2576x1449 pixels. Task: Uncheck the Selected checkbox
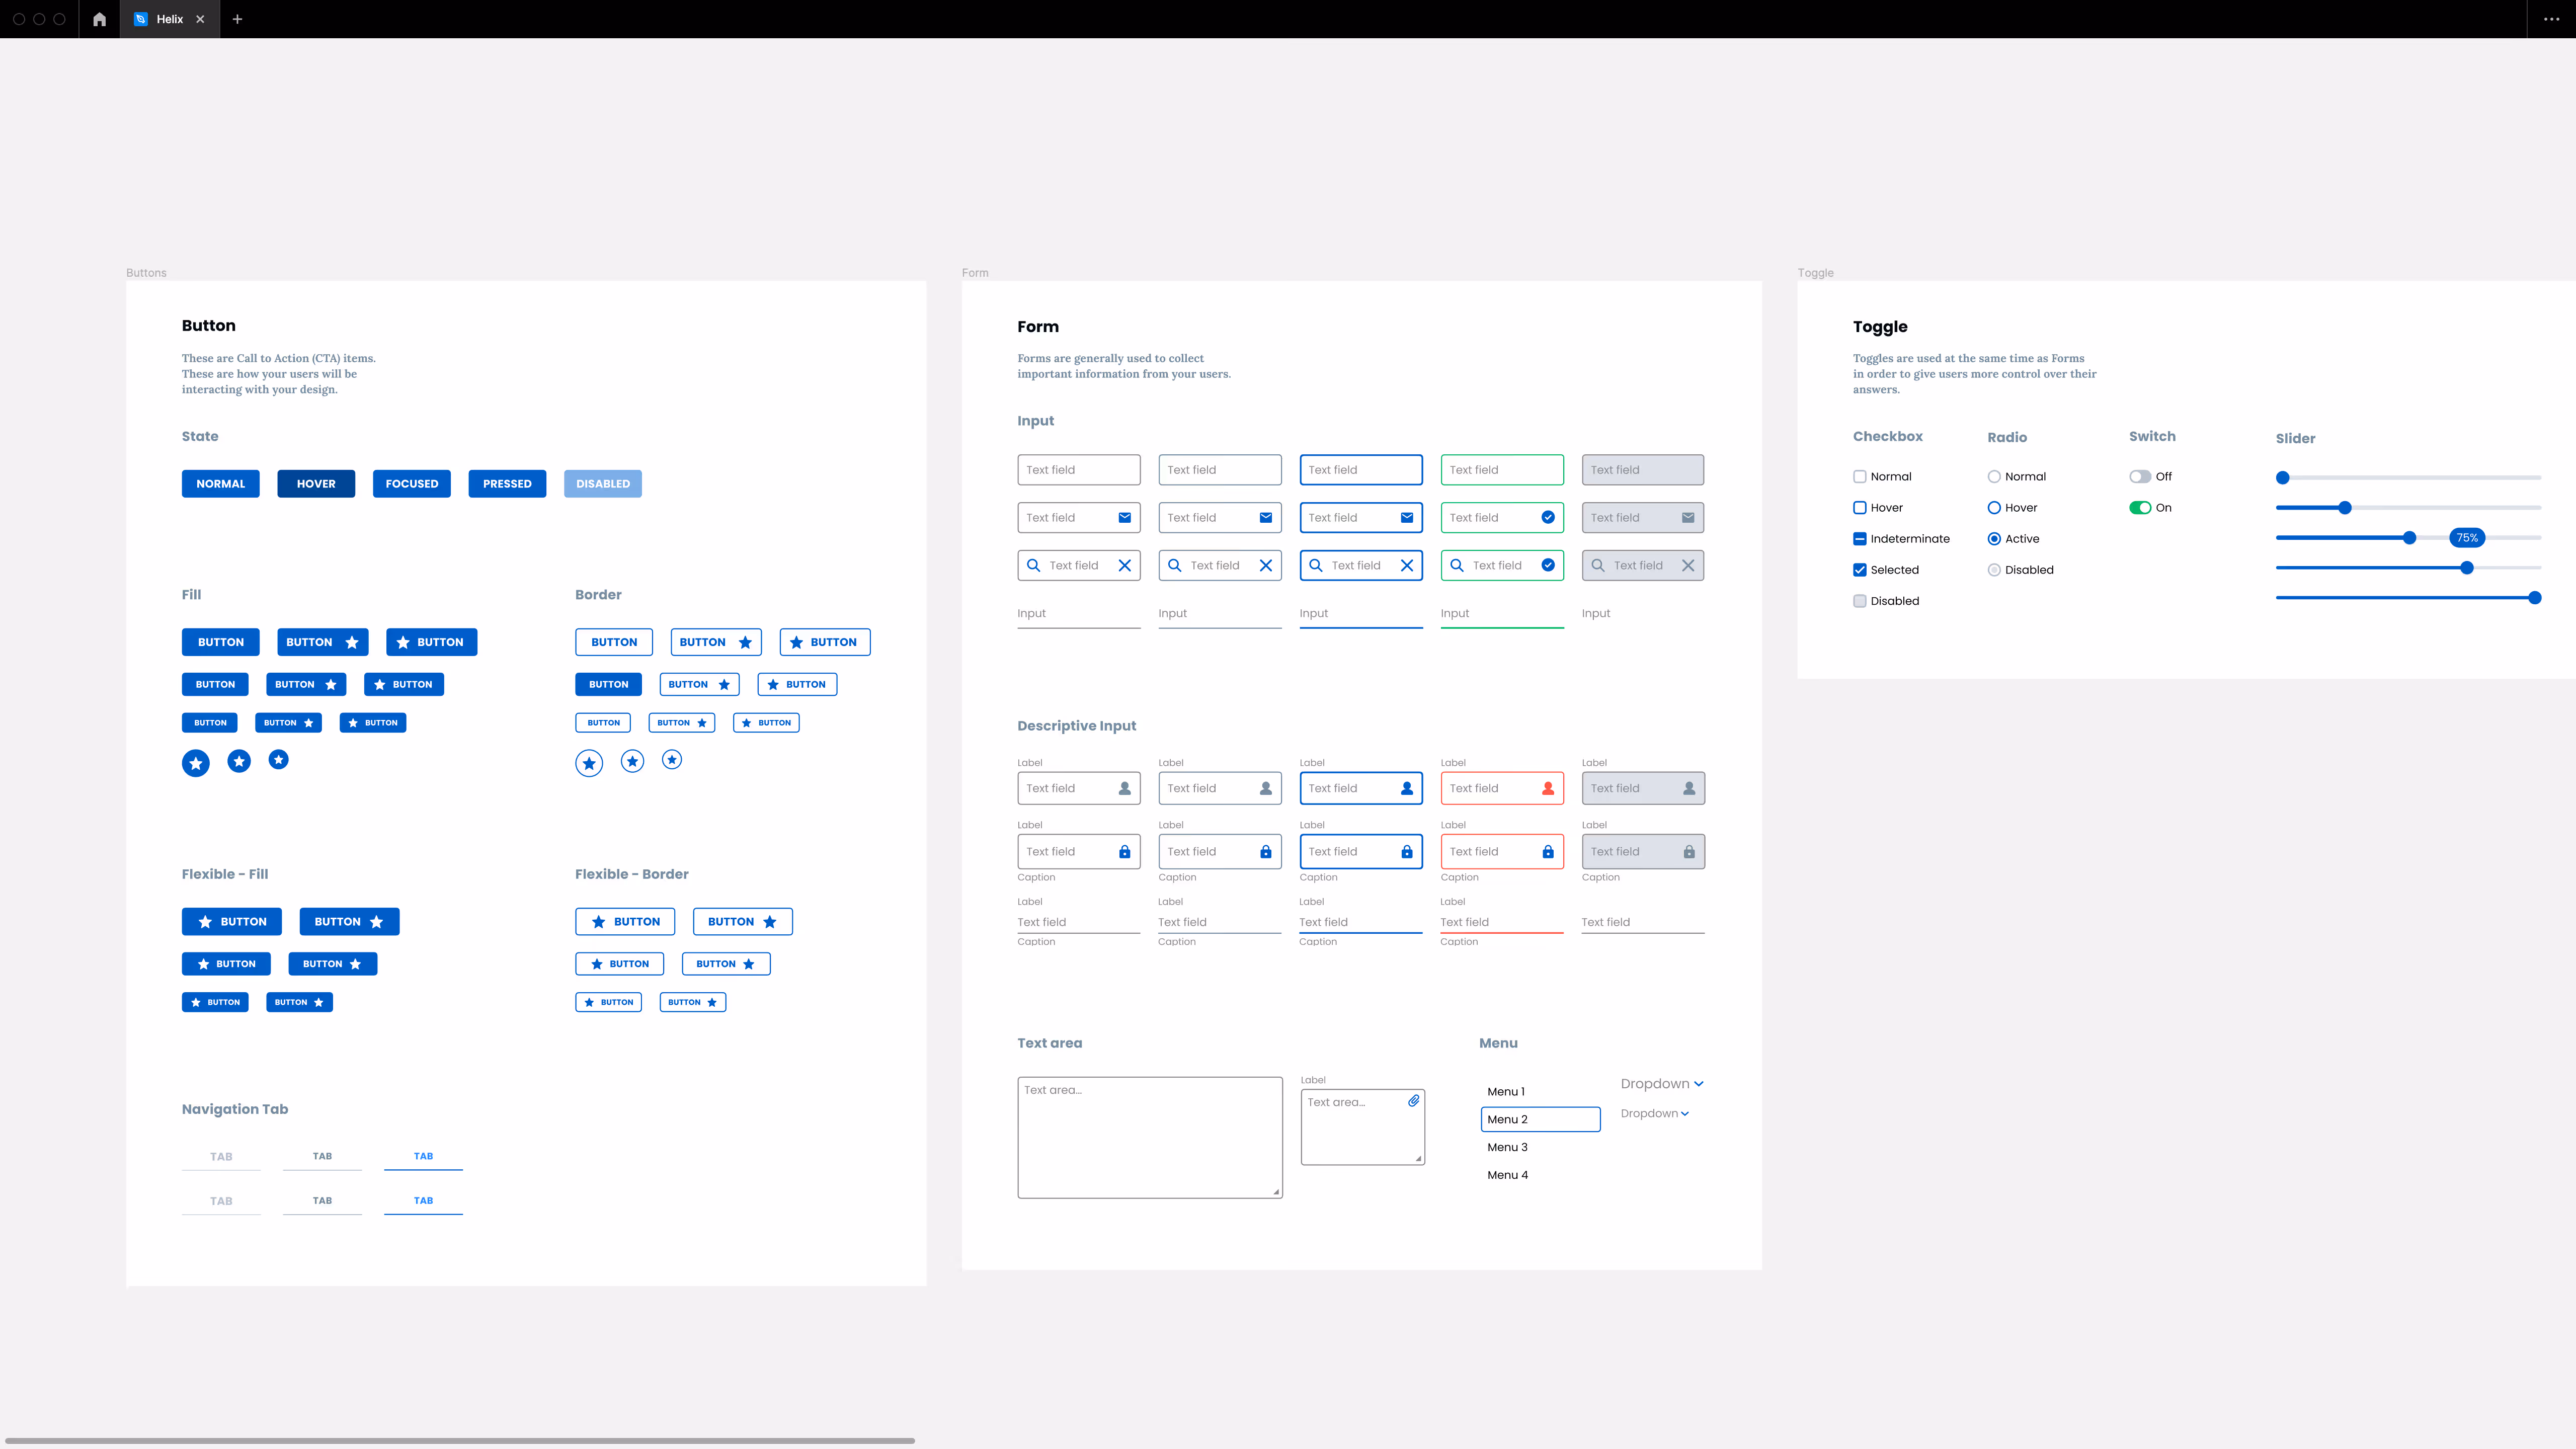click(x=1860, y=570)
